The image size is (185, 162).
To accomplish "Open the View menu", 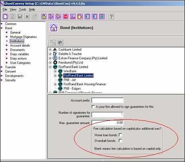I will tap(13, 9).
